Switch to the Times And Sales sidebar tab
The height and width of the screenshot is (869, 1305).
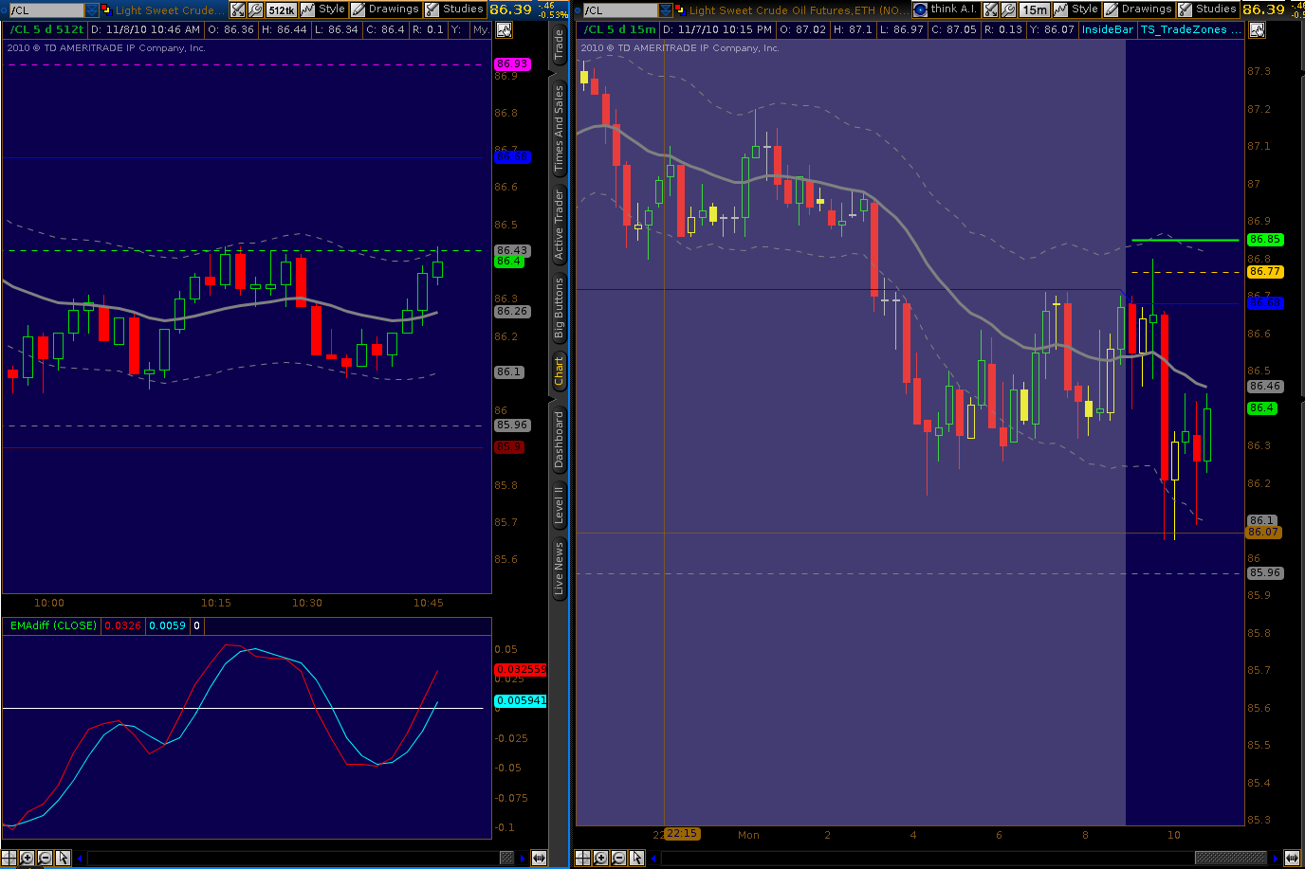[559, 128]
